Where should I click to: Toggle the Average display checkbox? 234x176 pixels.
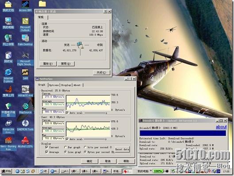(46, 152)
